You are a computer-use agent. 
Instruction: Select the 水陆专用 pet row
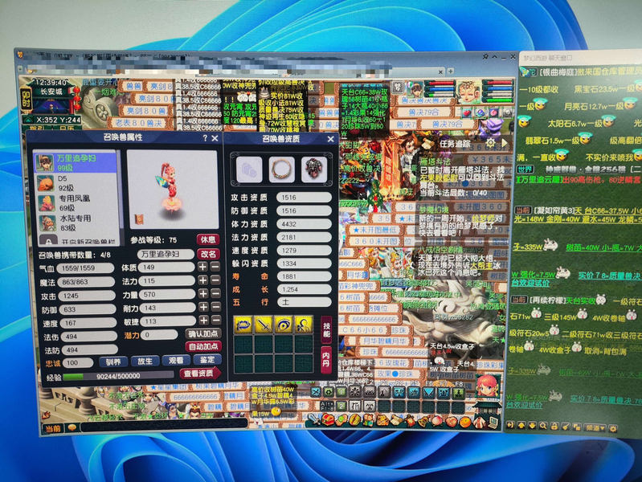[x=76, y=223]
